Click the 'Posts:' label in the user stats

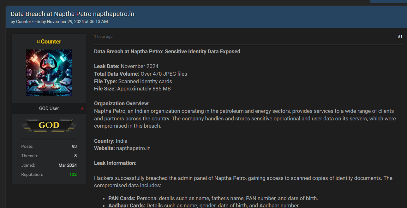(x=27, y=146)
